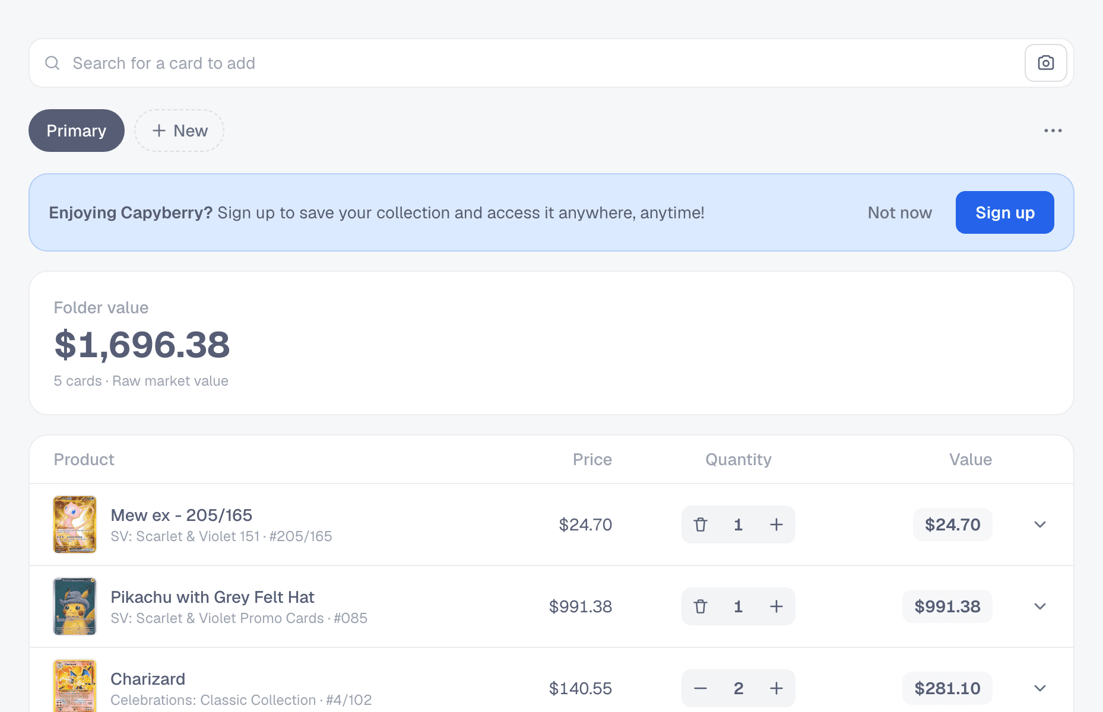Remove Pikachu with Grey Felt Hat via trash

click(x=701, y=606)
